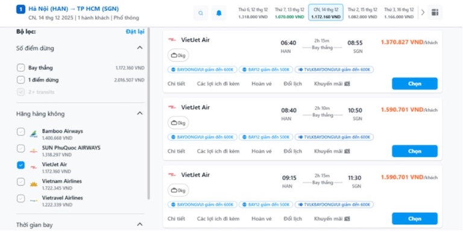This screenshot has width=463, height=235.
Task: Open Đổi lịch on 08:40 flight
Action: [292, 151]
